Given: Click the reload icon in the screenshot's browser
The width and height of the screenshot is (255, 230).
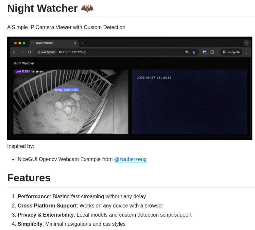Looking at the screenshot, I should click(30, 52).
